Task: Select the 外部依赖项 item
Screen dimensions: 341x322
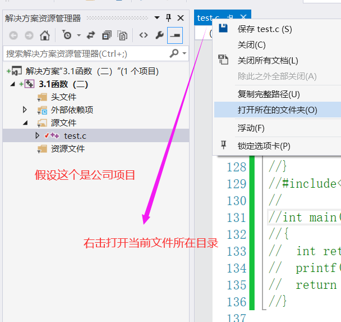Action: point(72,110)
